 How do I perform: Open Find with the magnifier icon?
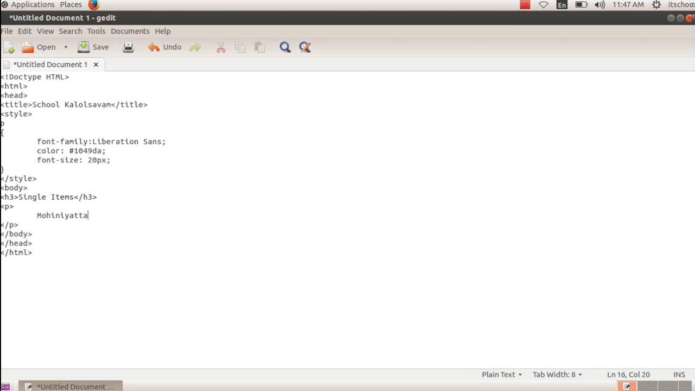[285, 48]
